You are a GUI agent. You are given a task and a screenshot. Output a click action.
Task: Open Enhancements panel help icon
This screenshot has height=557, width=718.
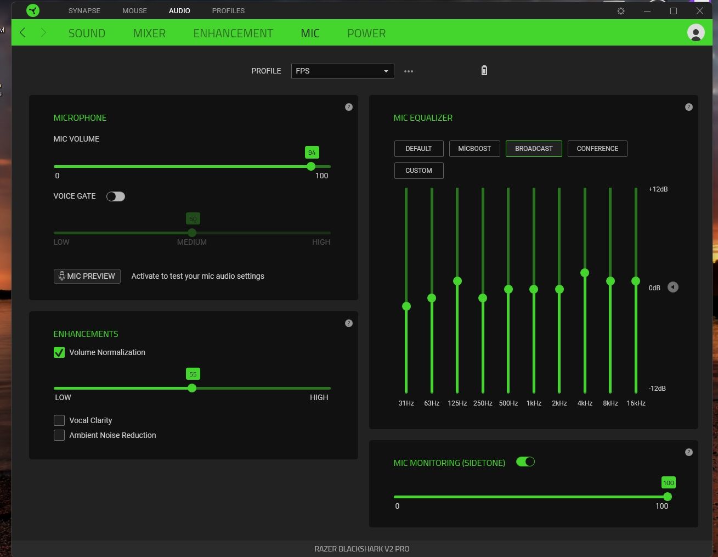(x=349, y=323)
